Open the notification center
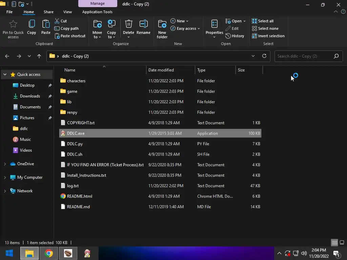 336,254
